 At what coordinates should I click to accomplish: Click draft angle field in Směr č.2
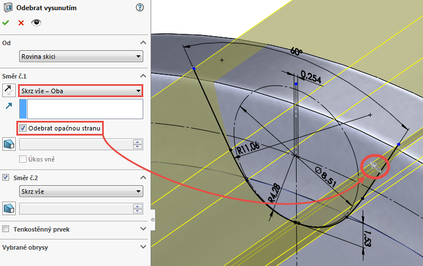pos(76,209)
